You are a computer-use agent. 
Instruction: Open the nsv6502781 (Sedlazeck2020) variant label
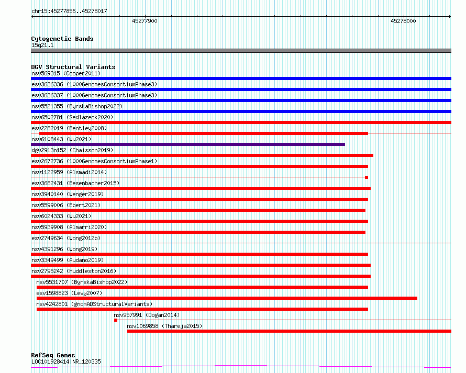coord(72,117)
